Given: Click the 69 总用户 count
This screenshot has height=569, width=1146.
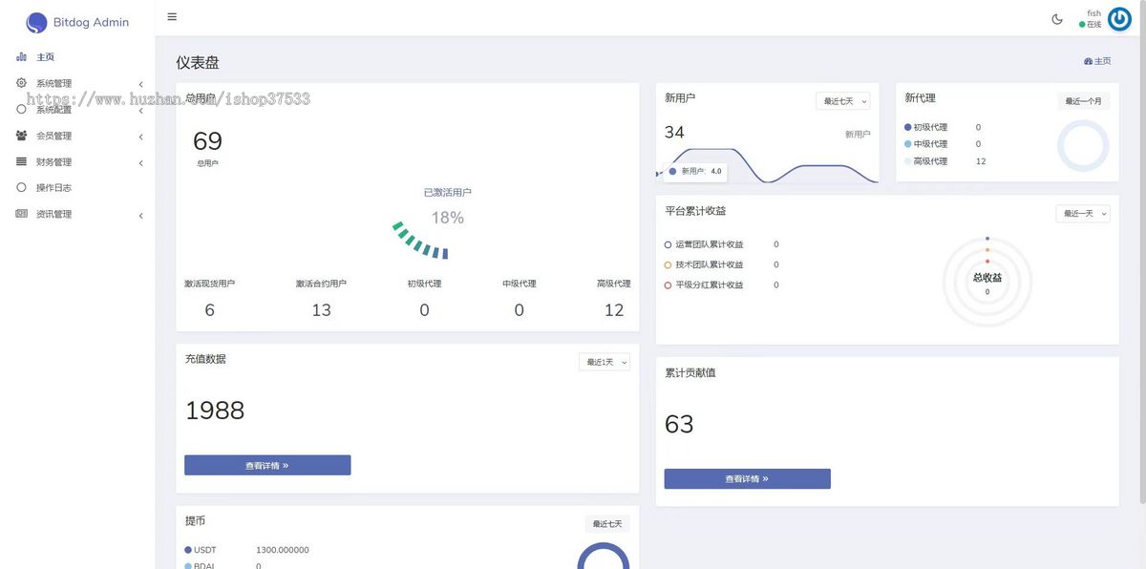Looking at the screenshot, I should pos(207,141).
